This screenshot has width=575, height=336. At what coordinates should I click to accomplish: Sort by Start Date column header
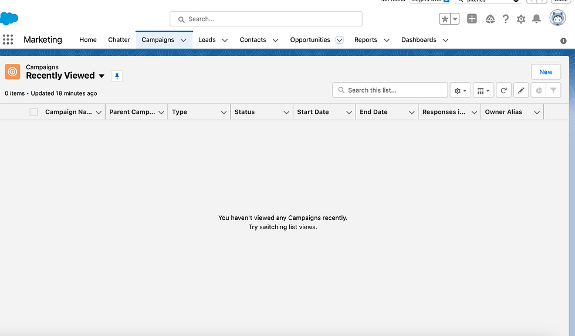pos(313,112)
